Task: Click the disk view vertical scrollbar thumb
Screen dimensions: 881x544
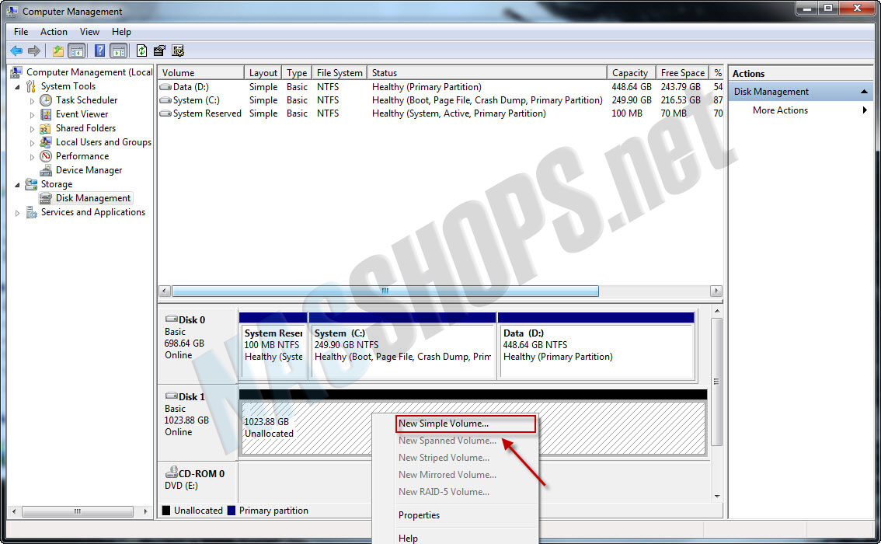Action: tap(716, 382)
